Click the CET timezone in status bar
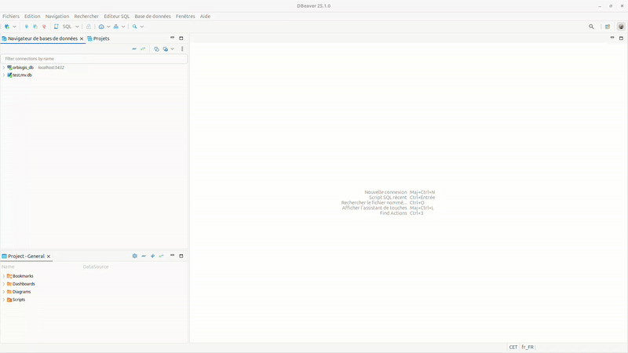This screenshot has width=628, height=353. tap(513, 348)
